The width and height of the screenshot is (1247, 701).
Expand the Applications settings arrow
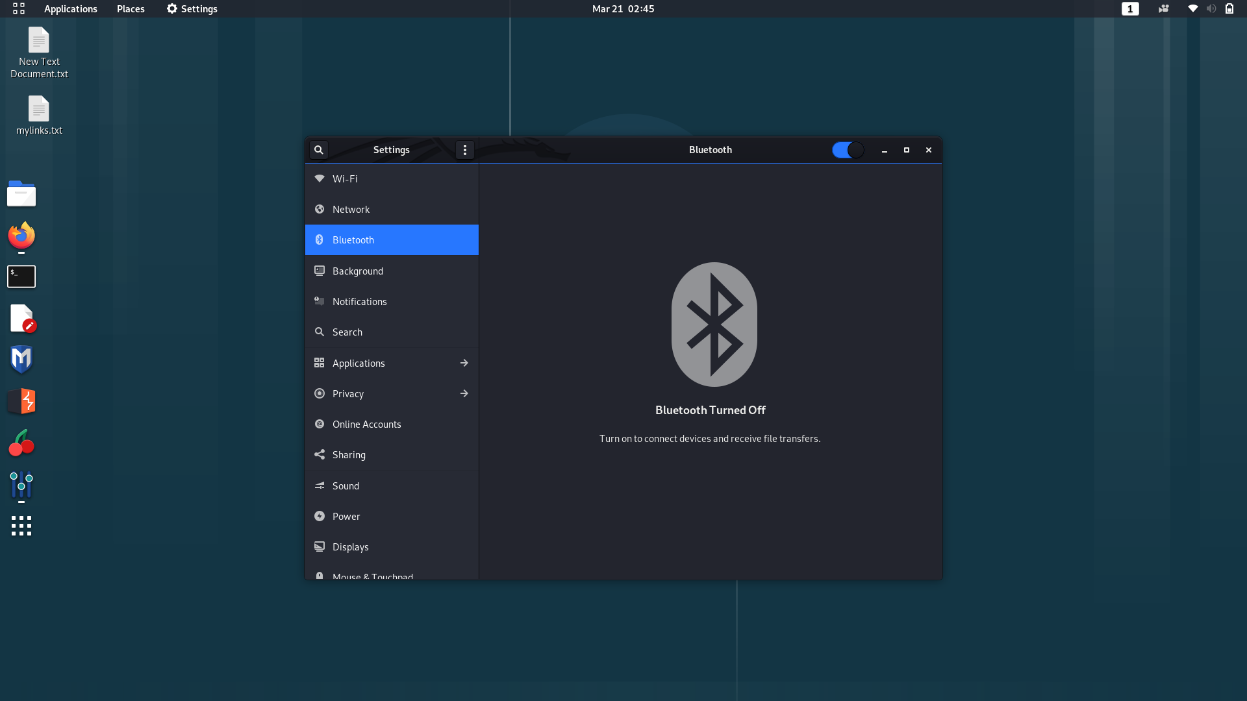(464, 363)
